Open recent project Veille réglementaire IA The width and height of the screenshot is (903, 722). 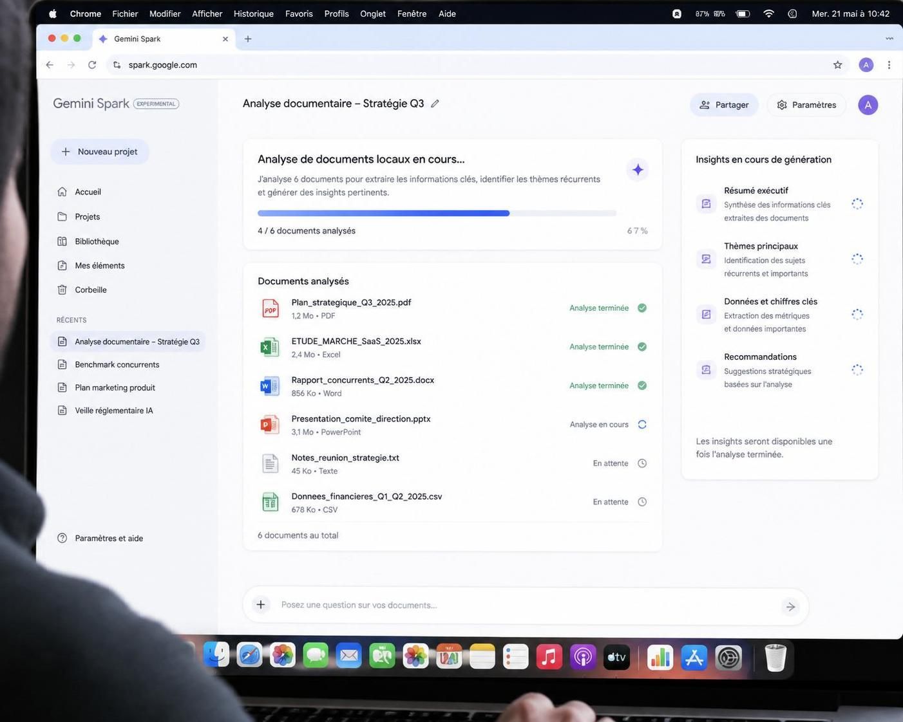pyautogui.click(x=105, y=411)
